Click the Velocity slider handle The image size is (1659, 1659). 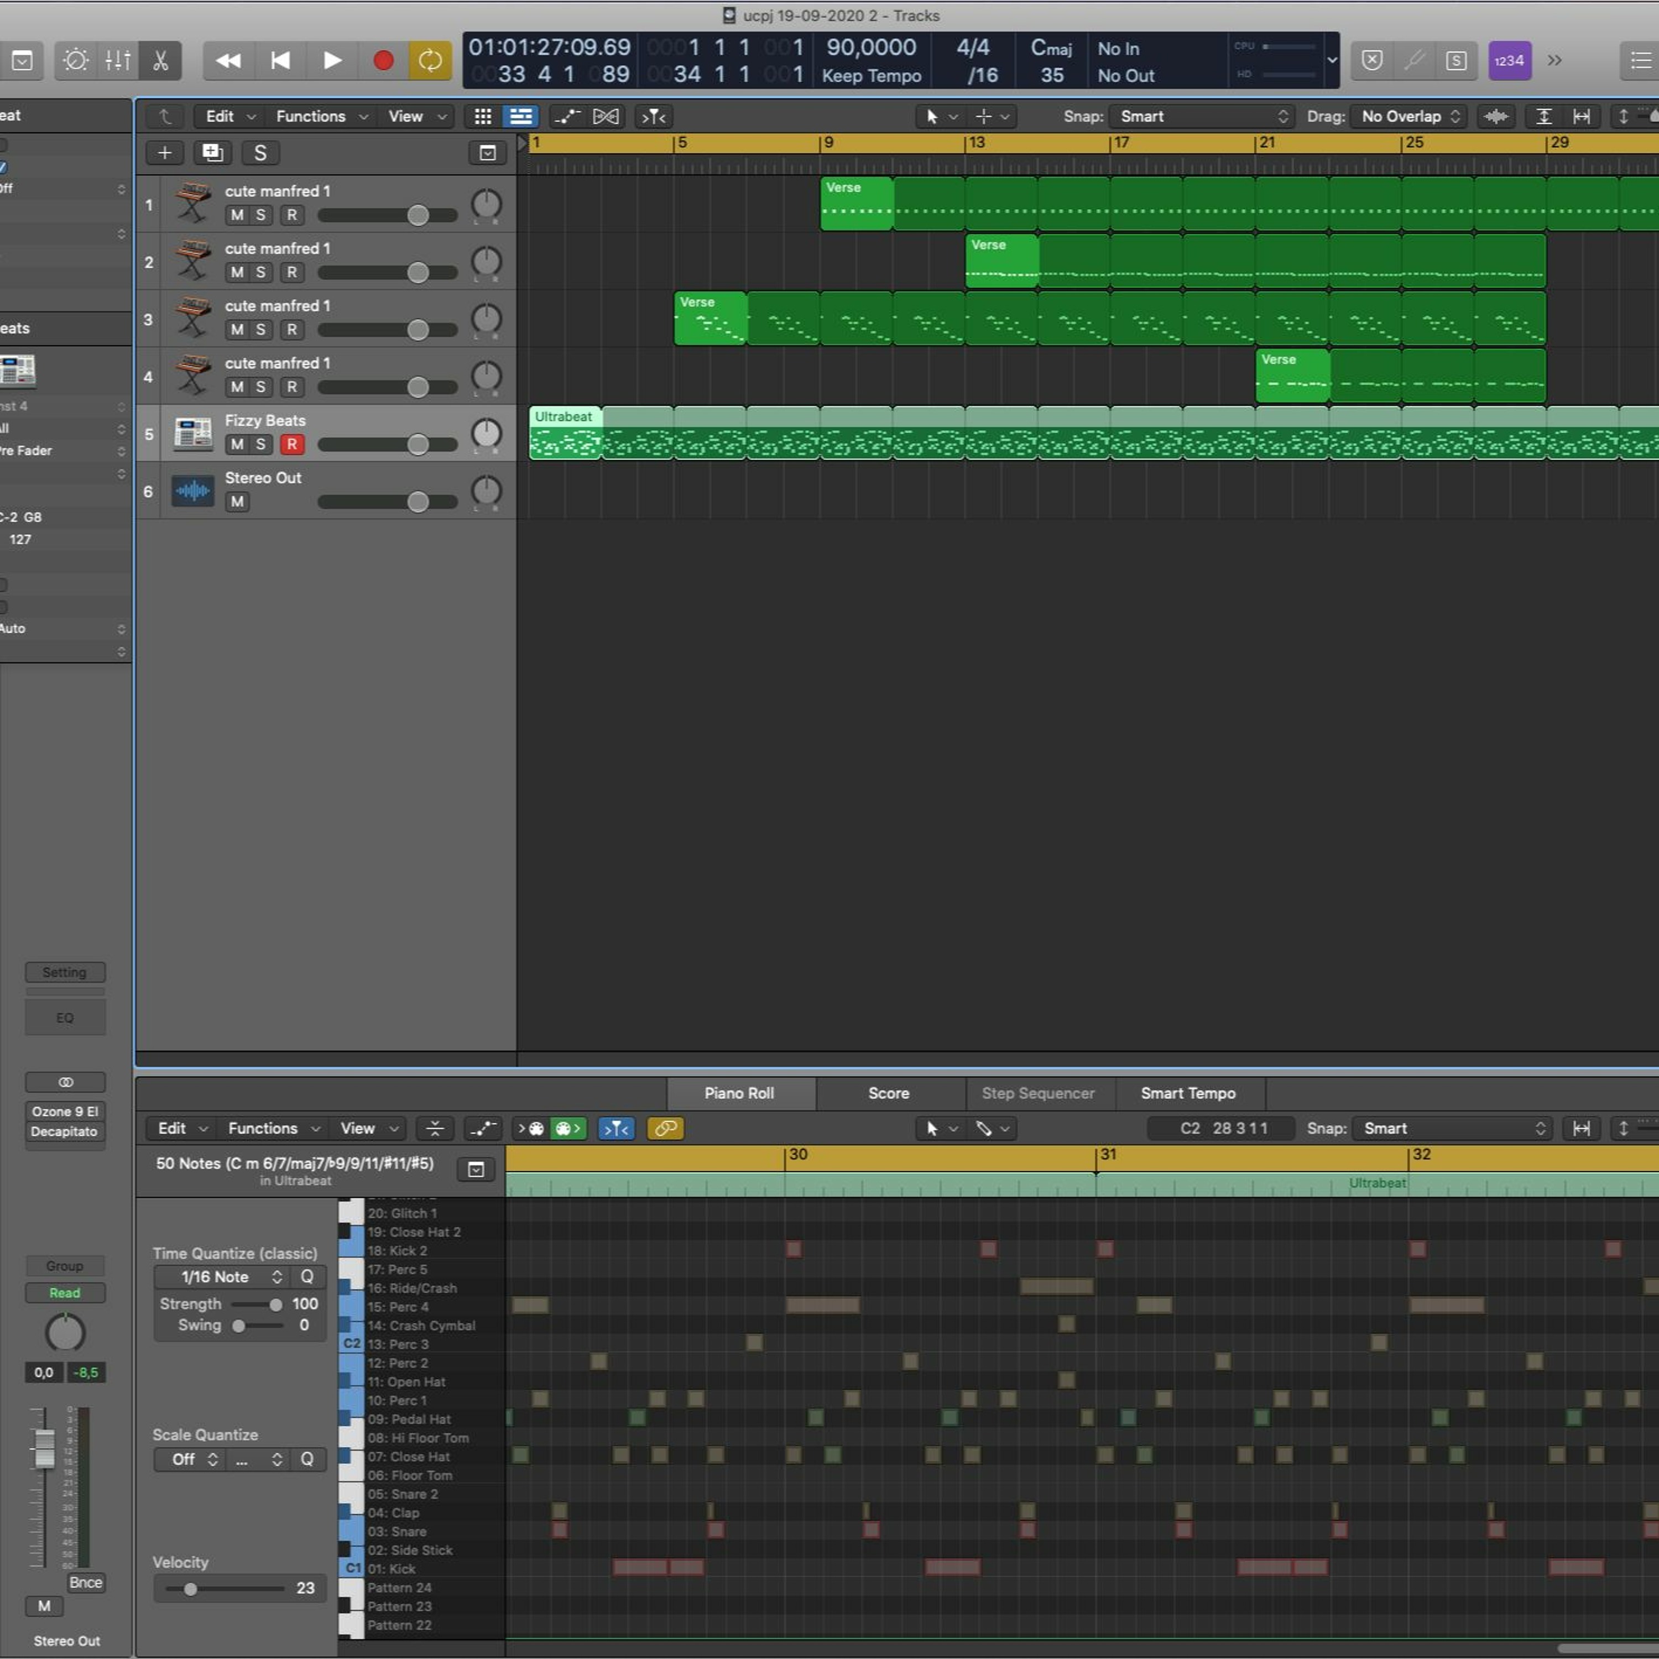tap(191, 1589)
